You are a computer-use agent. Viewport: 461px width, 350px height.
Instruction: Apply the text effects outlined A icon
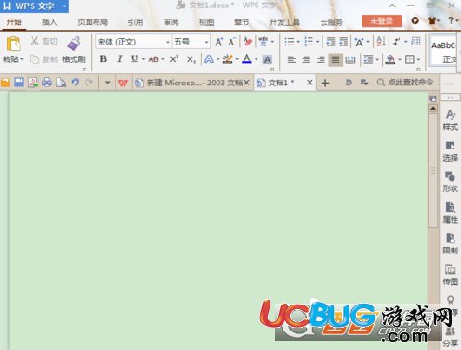(x=209, y=59)
